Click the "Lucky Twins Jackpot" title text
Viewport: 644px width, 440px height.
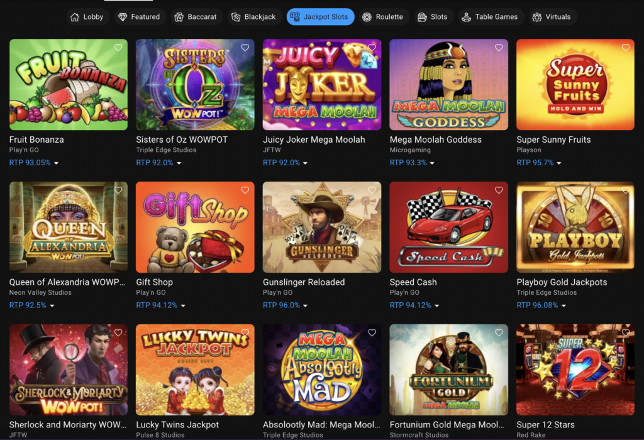(177, 425)
